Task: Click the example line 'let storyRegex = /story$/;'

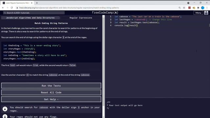Action: [x=19, y=49]
